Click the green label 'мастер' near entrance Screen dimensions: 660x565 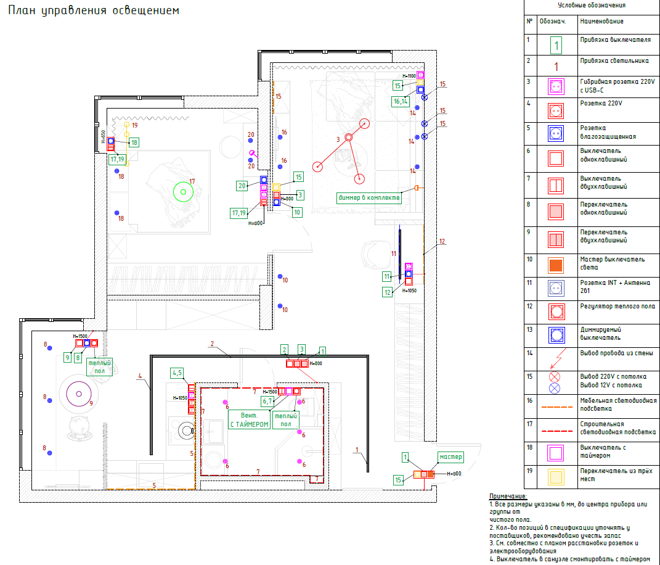pyautogui.click(x=450, y=456)
